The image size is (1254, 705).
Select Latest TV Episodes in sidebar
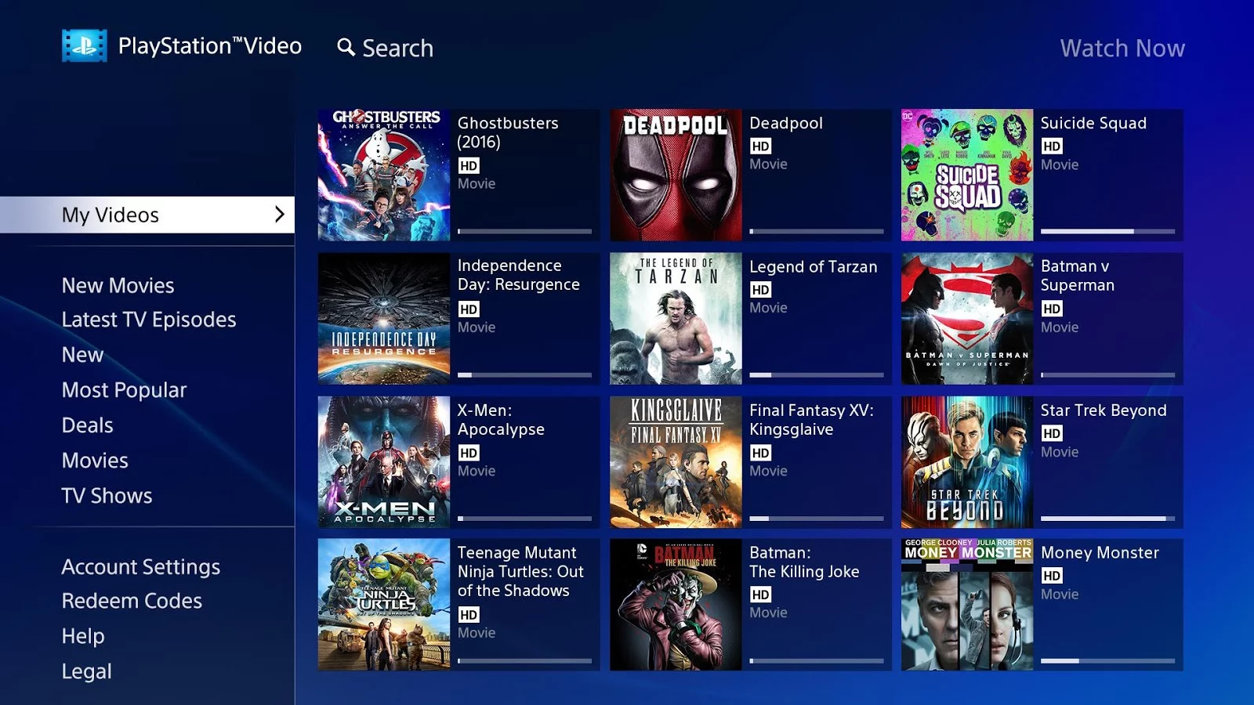(x=149, y=320)
